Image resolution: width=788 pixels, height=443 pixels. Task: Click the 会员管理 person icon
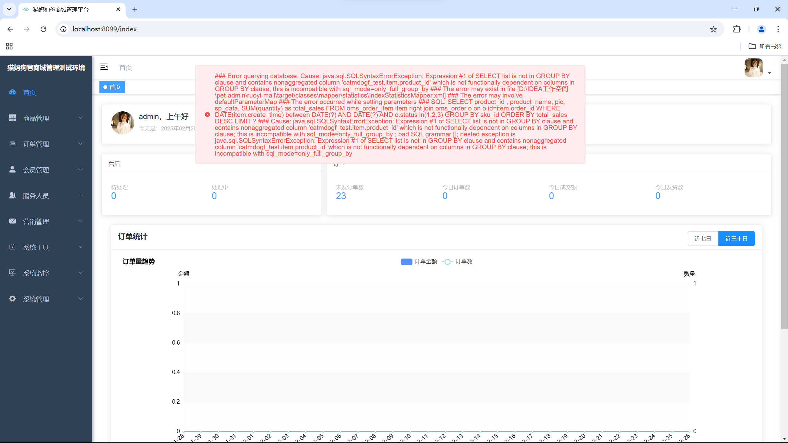[12, 170]
